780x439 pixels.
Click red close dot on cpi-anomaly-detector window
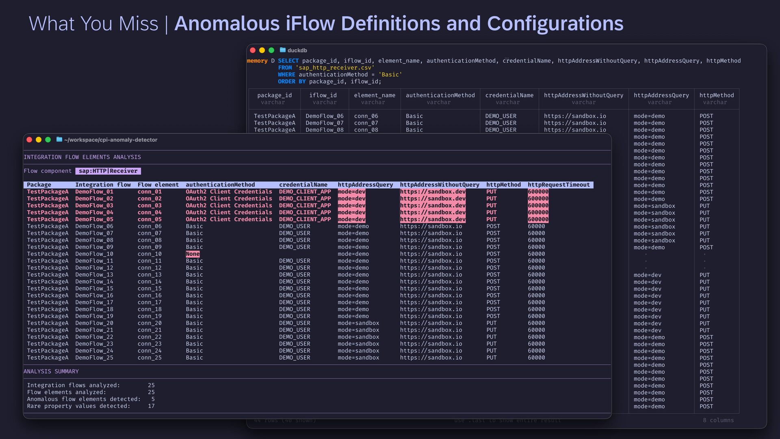pyautogui.click(x=29, y=140)
